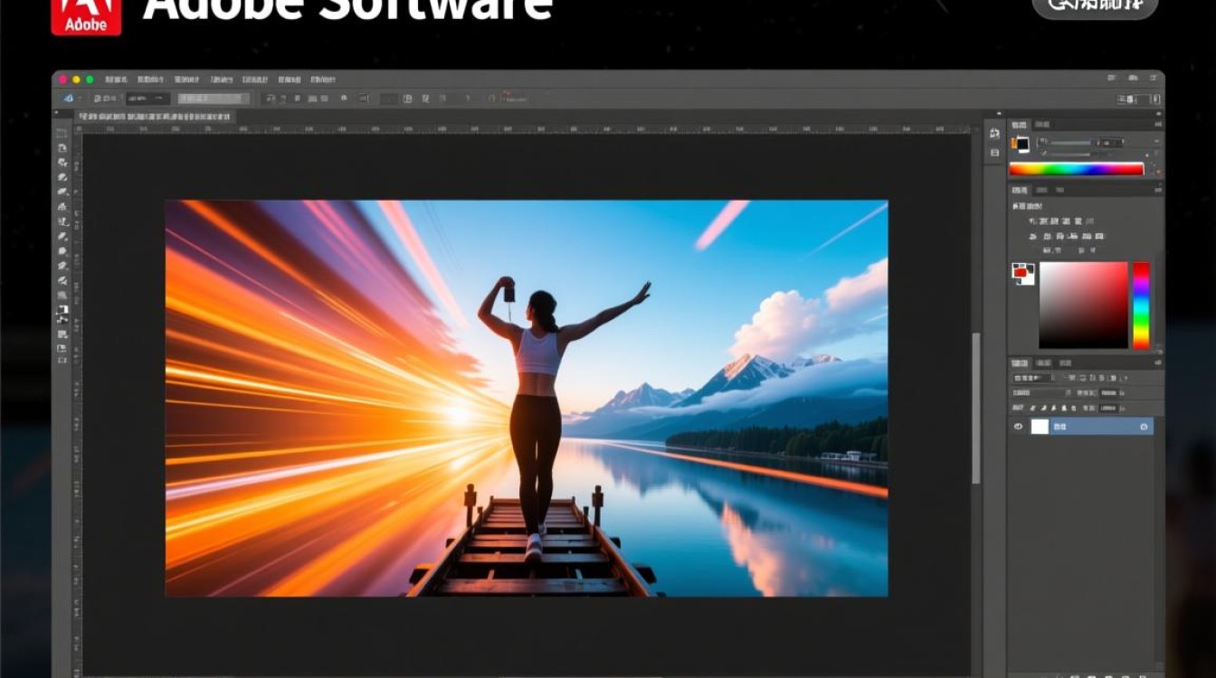The width and height of the screenshot is (1216, 678).
Task: Click the lock icon on the layer row
Action: [1144, 427]
